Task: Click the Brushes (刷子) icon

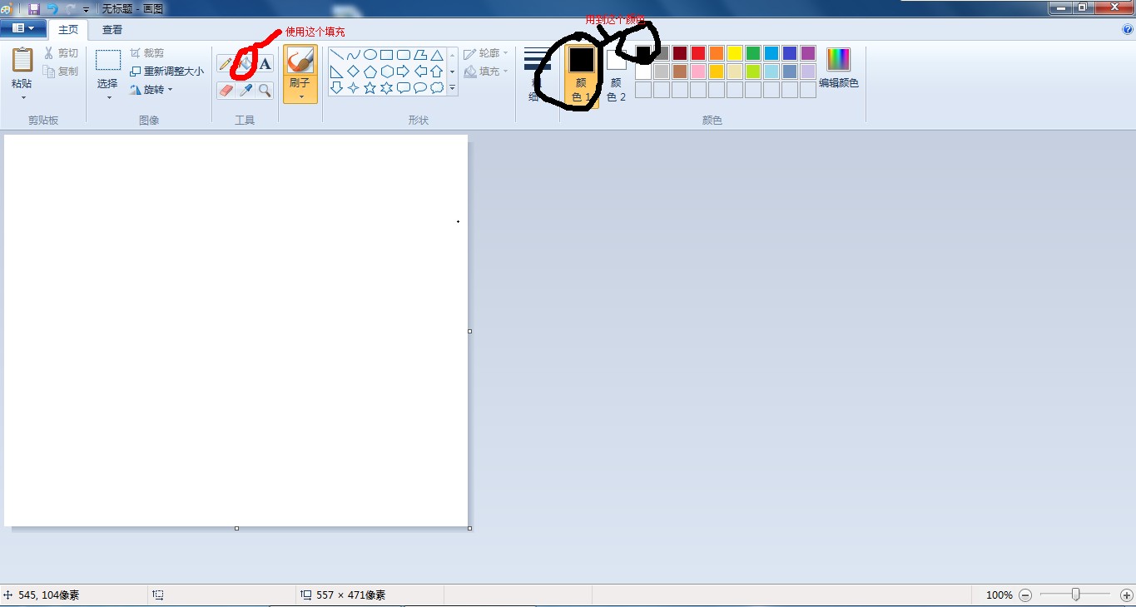Action: tap(300, 61)
